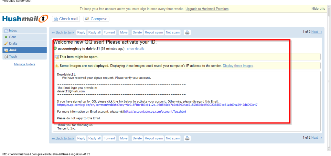Open the Inbox folder
The width and height of the screenshot is (331, 156).
[25, 31]
